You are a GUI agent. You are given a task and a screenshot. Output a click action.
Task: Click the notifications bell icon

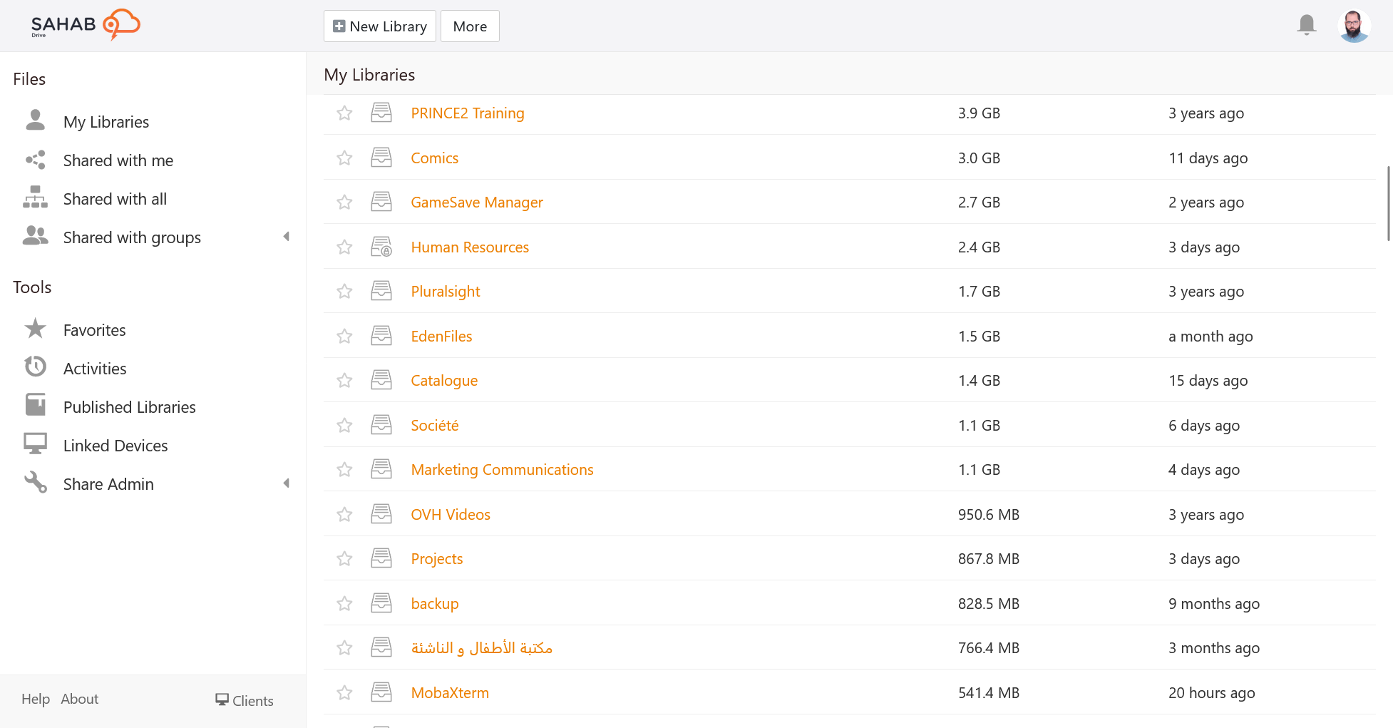pos(1306,25)
